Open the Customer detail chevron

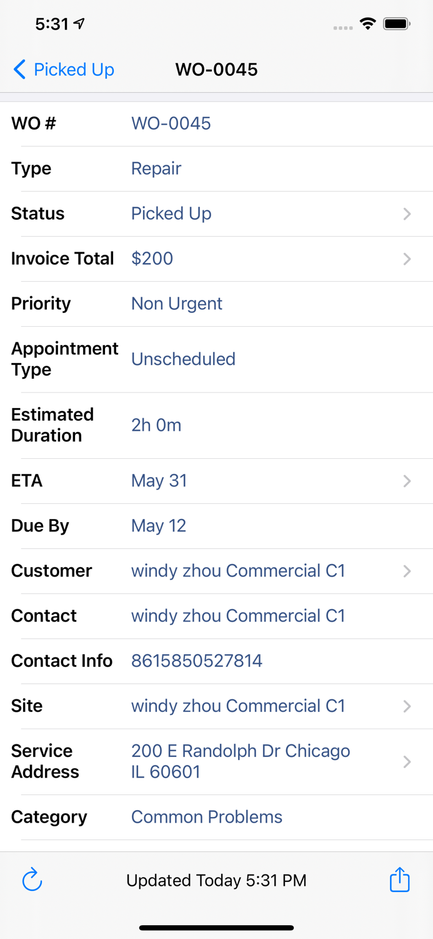[407, 571]
